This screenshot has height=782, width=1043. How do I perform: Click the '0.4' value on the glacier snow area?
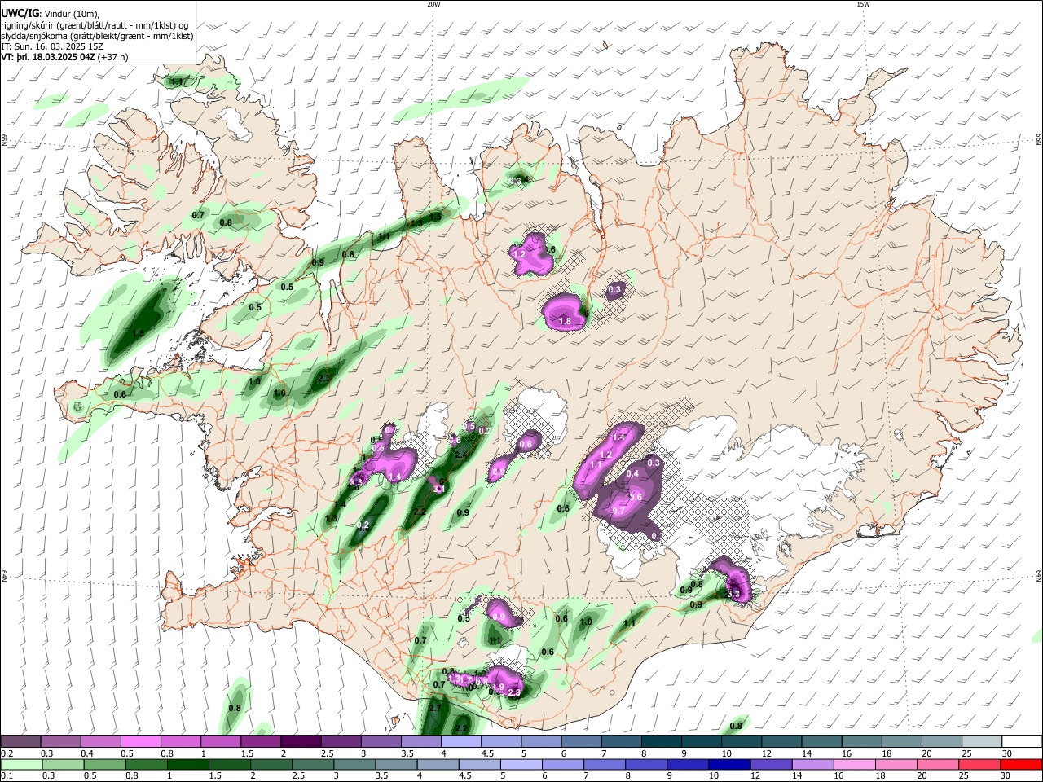click(x=632, y=474)
